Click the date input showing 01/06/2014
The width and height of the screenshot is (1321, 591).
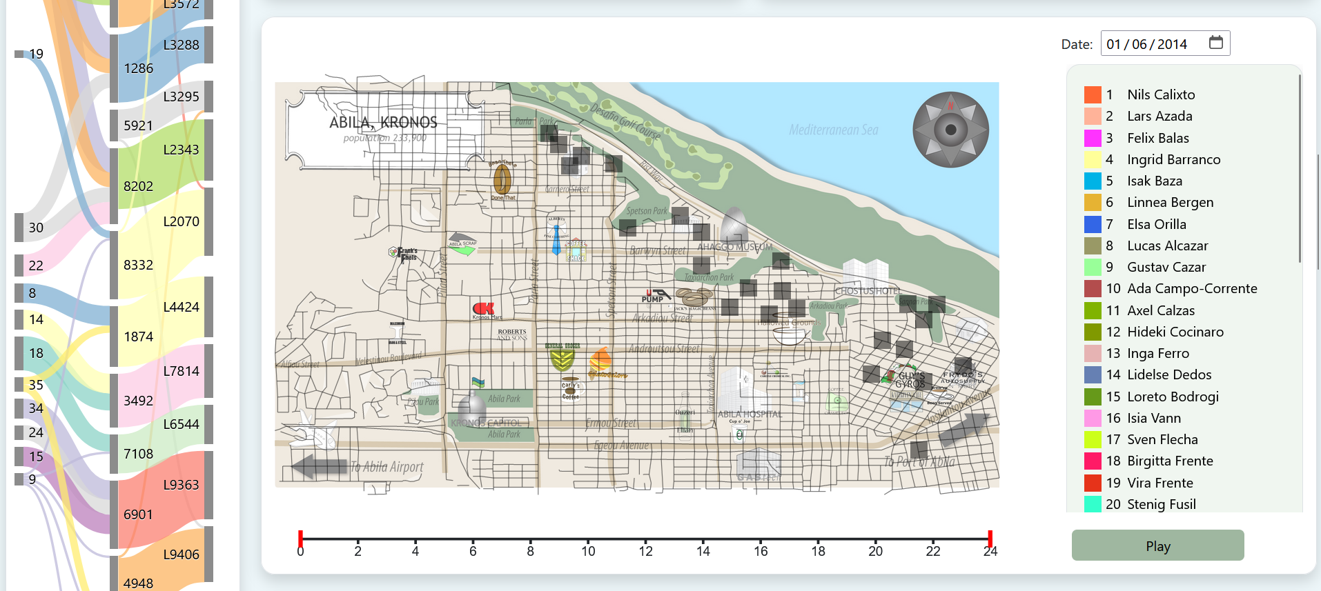click(1165, 43)
